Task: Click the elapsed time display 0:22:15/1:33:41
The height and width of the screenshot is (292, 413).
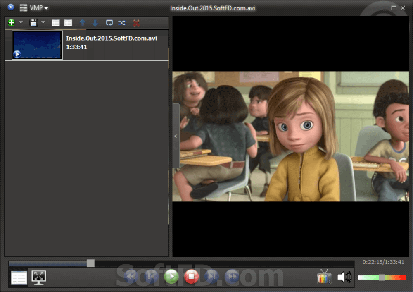Action: 383,262
